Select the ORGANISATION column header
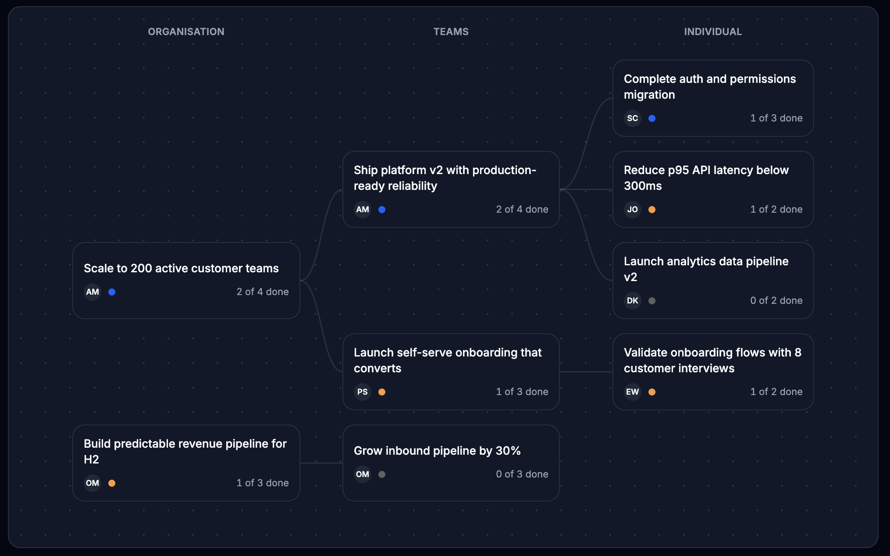890x556 pixels. pos(186,32)
